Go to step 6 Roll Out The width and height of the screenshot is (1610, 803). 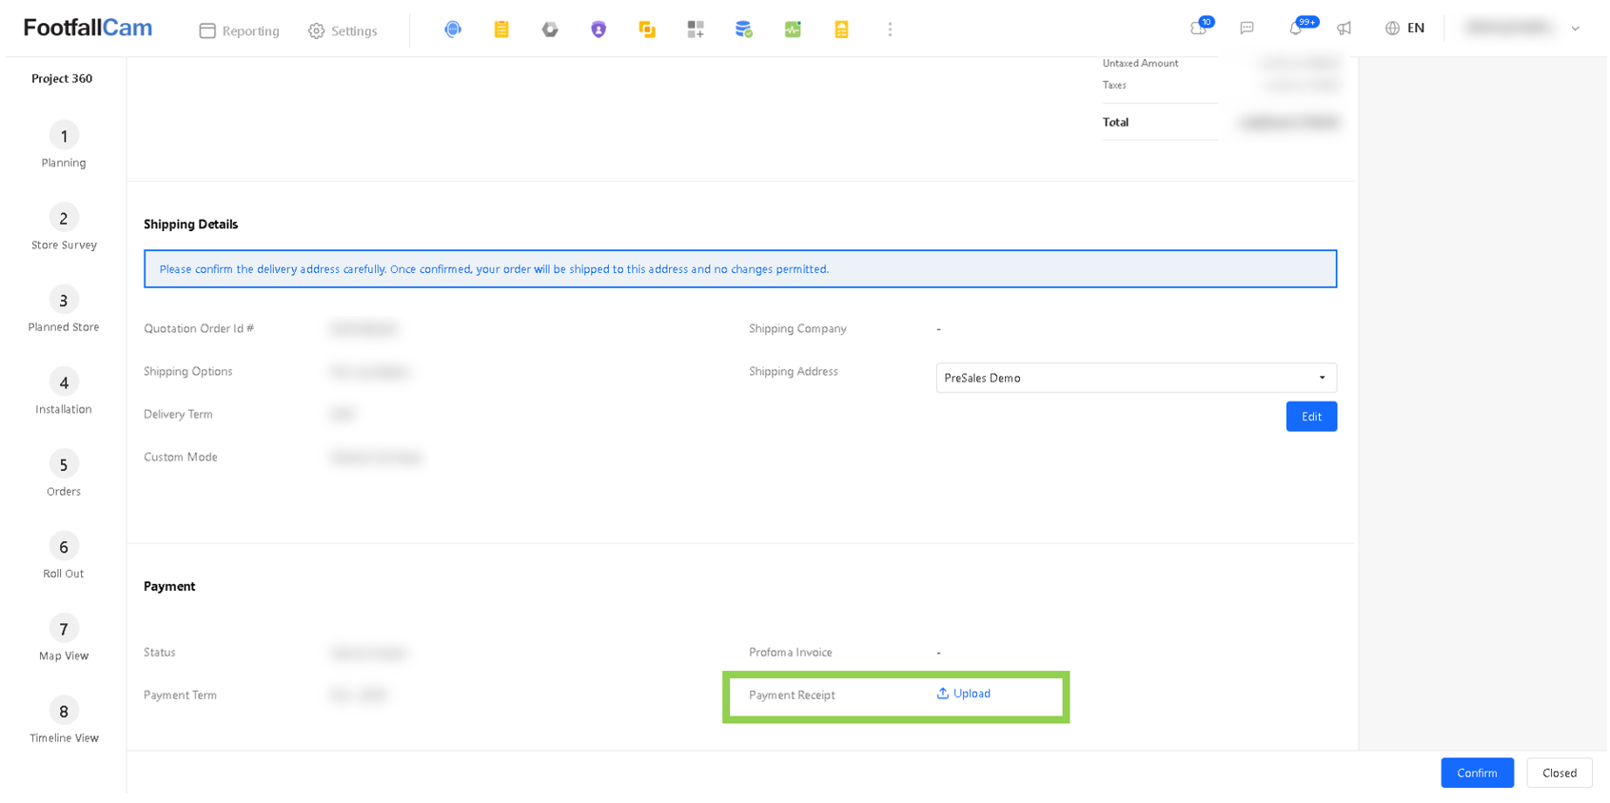tap(64, 556)
